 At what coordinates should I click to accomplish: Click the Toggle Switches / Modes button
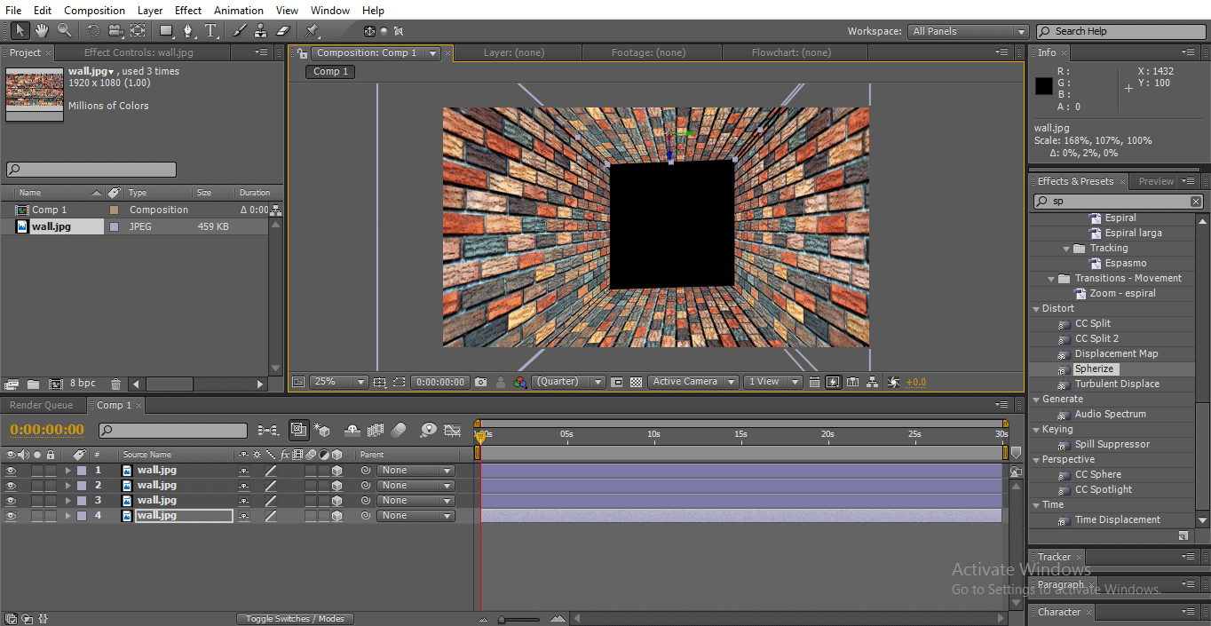(295, 619)
